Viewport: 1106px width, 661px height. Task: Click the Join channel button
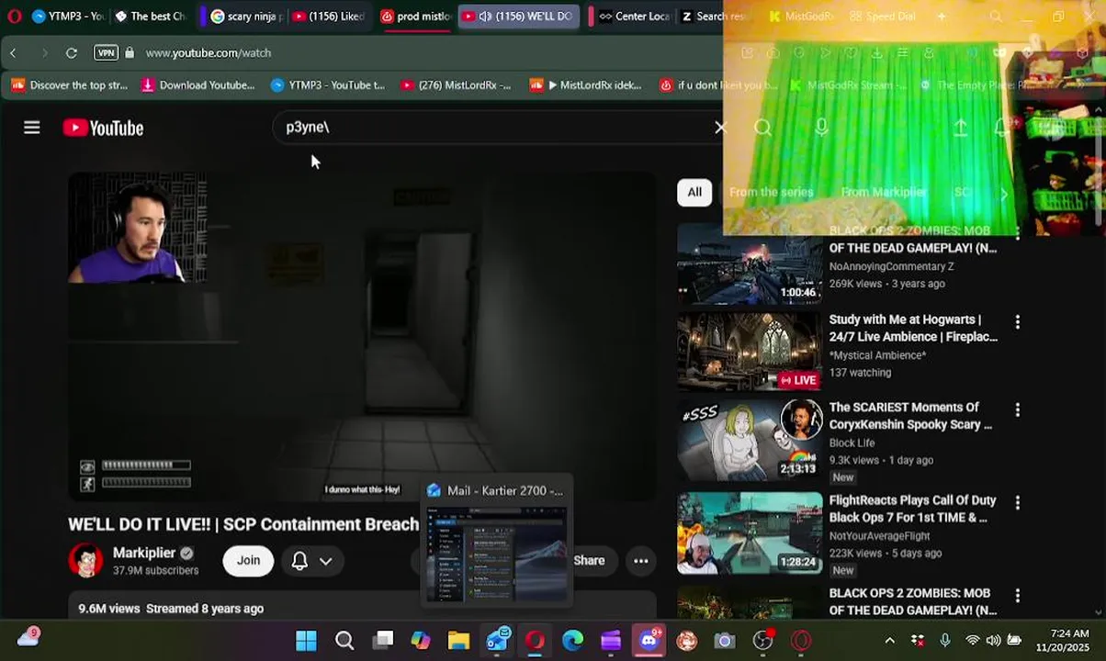pos(248,560)
